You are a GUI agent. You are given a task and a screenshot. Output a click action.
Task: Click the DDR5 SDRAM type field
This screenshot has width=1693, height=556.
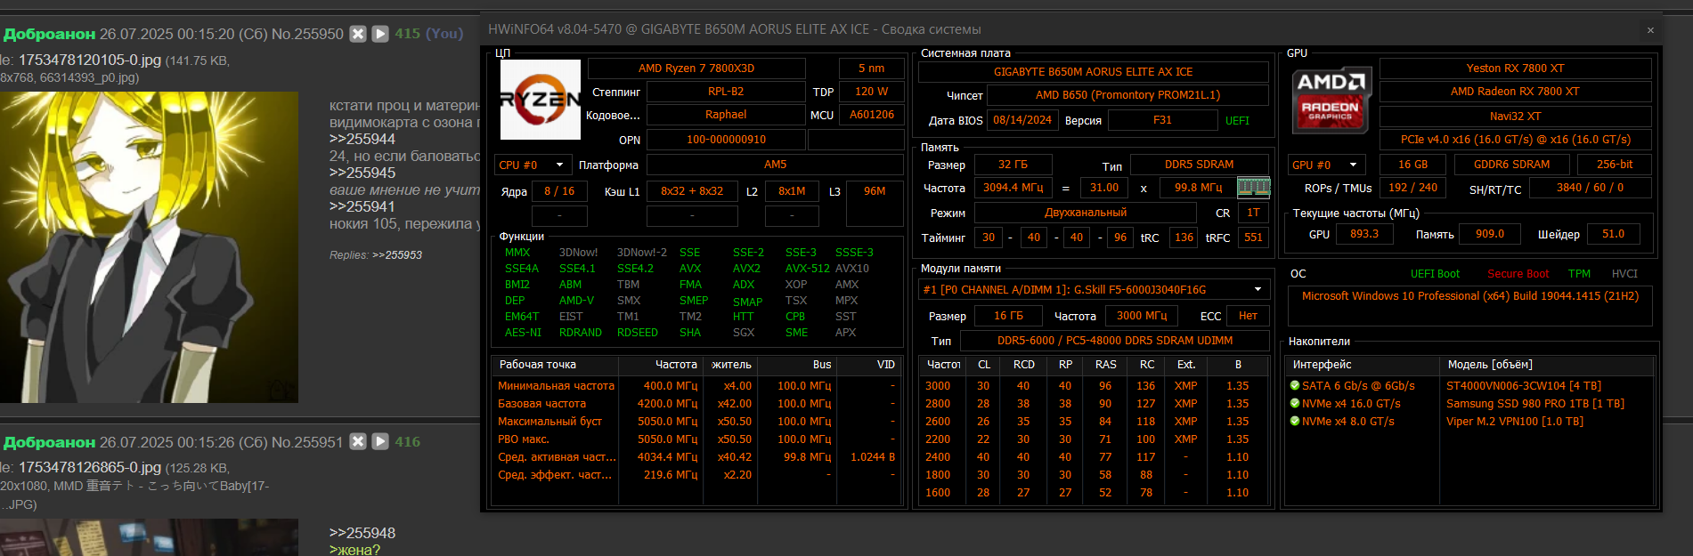1200,165
